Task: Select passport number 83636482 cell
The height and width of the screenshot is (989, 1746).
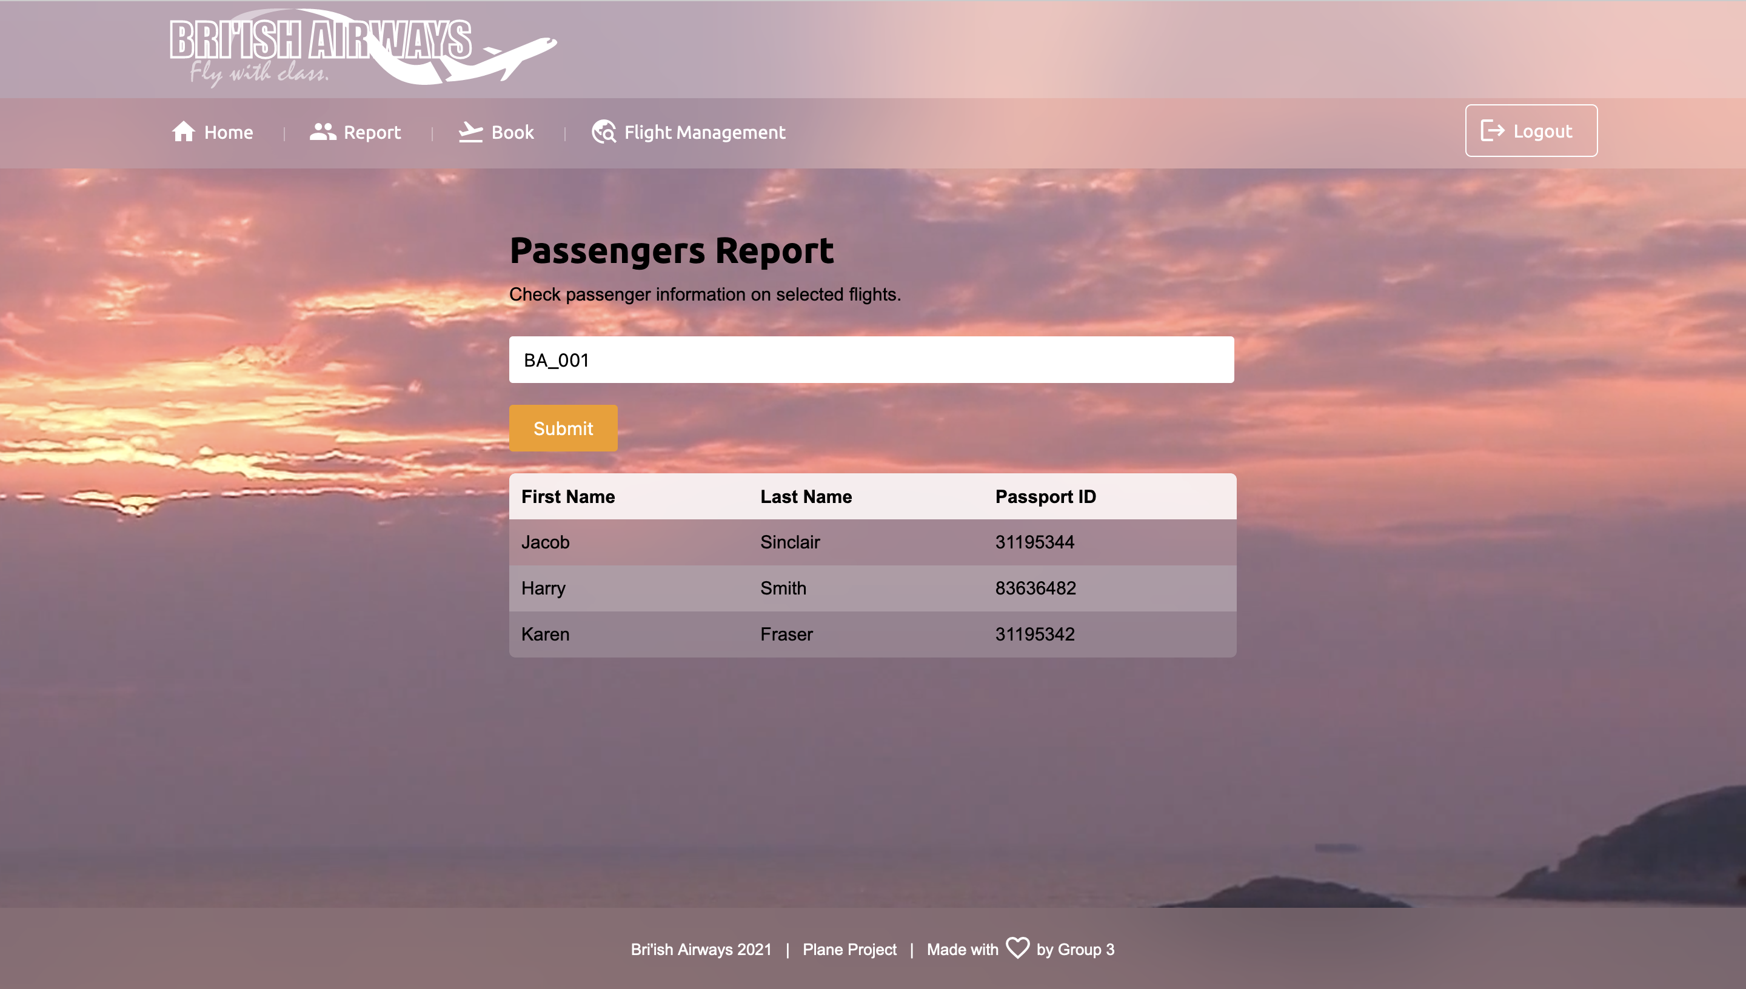Action: coord(1035,588)
